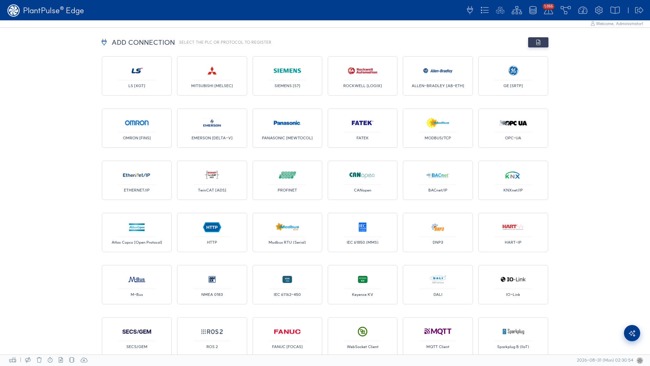The image size is (650, 366).
Task: Pick the IEC 61850 (MMS) card
Action: click(x=363, y=232)
